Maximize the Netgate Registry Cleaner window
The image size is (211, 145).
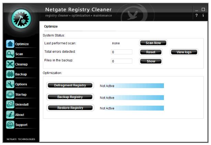203,9
